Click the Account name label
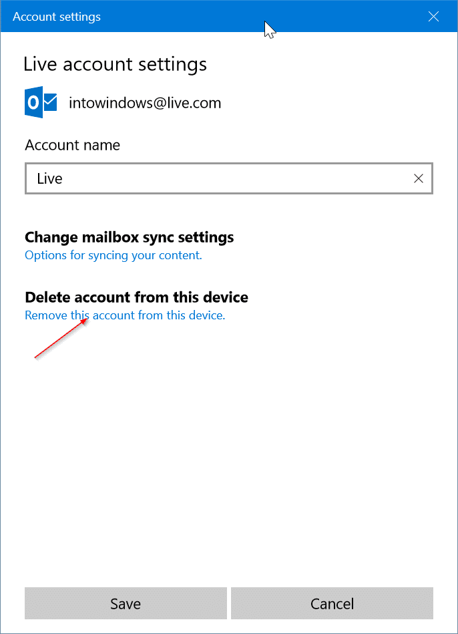The image size is (458, 634). tap(72, 145)
